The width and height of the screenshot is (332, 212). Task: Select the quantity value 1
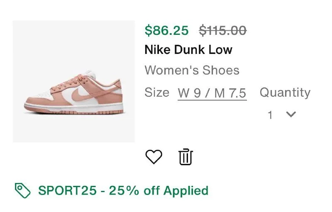pyautogui.click(x=270, y=115)
